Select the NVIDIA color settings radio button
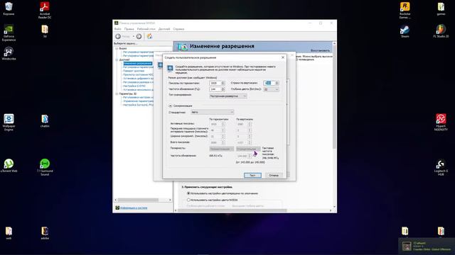 (x=188, y=200)
